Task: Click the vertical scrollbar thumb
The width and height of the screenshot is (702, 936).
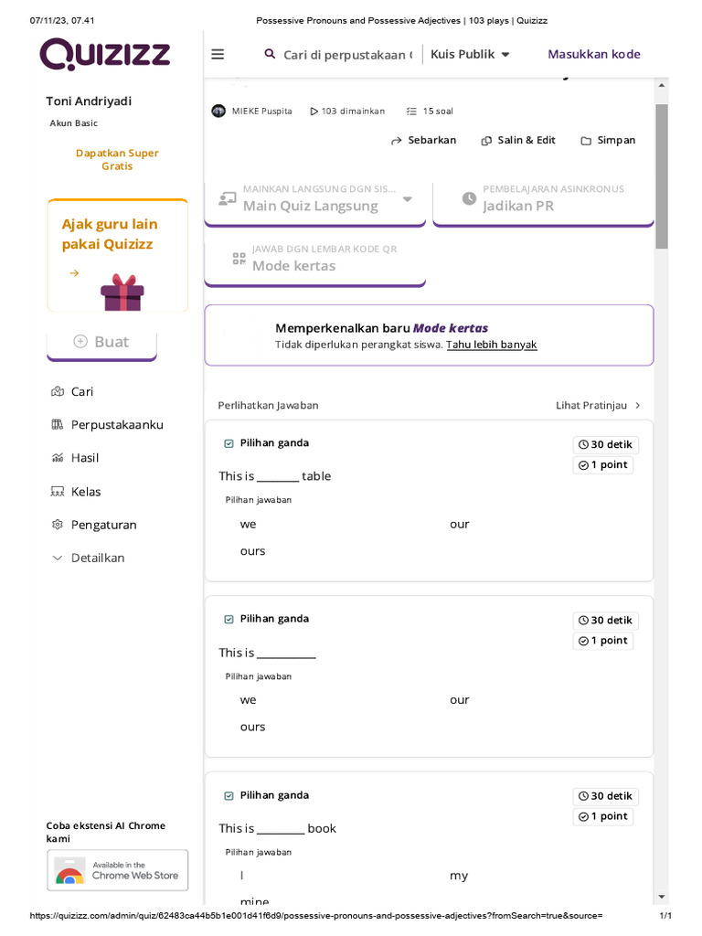Action: [662, 176]
